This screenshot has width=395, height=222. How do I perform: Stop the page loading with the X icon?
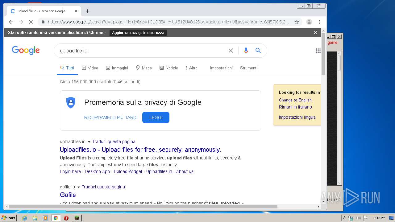pyautogui.click(x=31, y=22)
